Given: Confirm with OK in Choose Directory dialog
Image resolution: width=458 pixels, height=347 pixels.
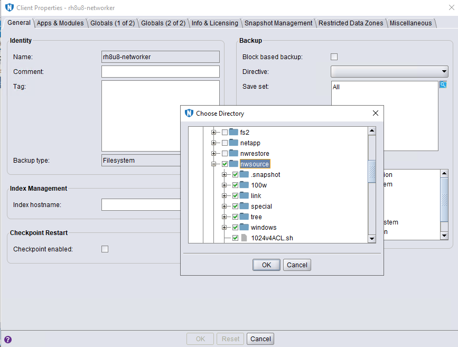Looking at the screenshot, I should (266, 265).
